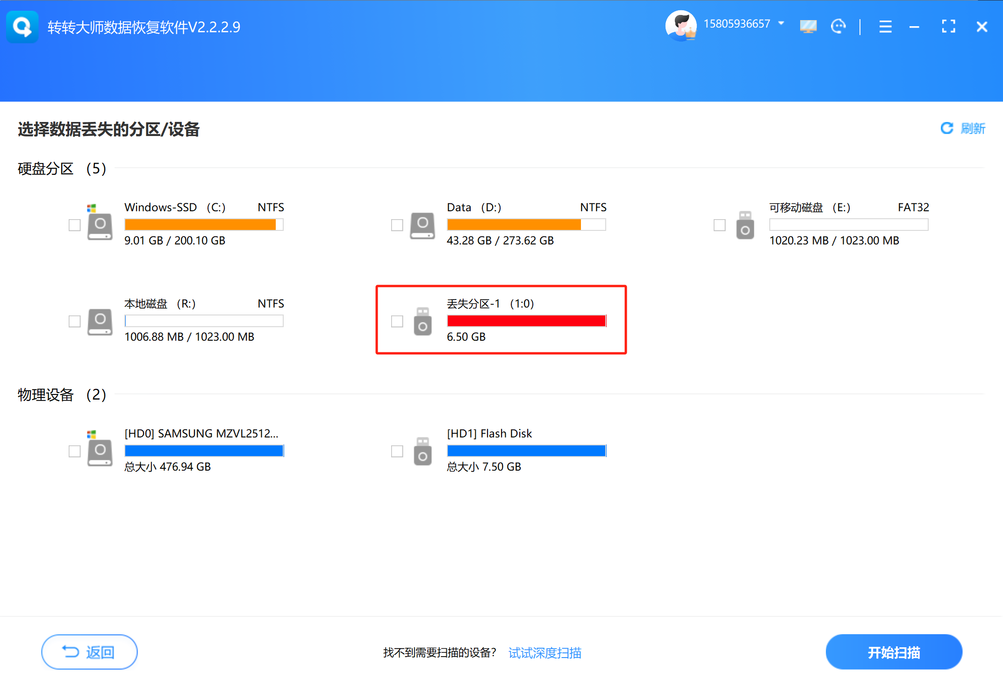Enable the 丢失分区-1 checkbox
Screen dimensions: 1003x687
tap(397, 322)
